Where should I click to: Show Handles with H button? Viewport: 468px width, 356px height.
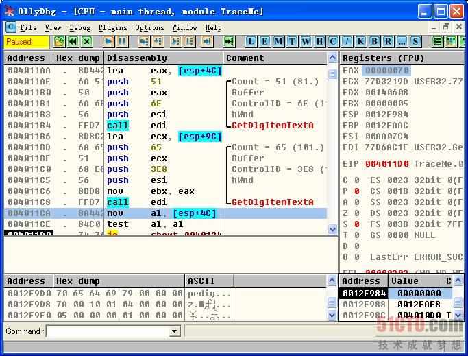(320, 41)
